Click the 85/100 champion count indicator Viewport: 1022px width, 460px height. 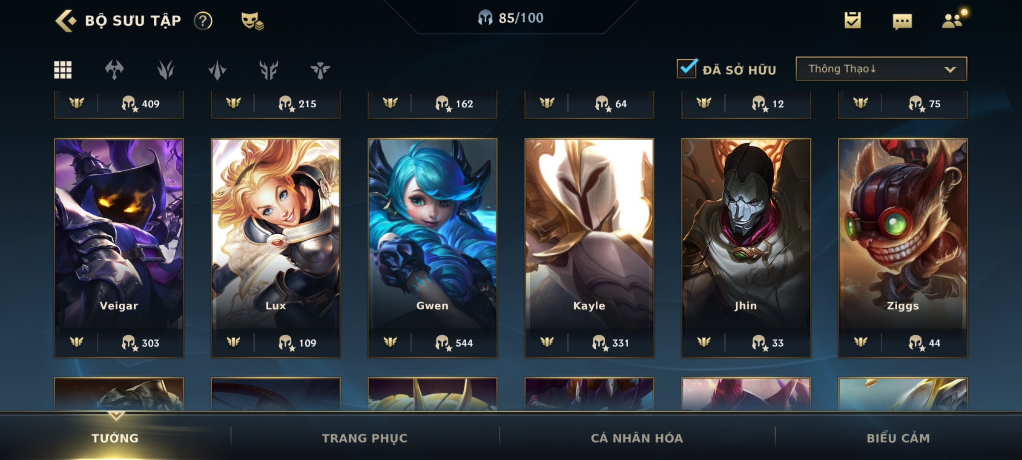(x=510, y=18)
